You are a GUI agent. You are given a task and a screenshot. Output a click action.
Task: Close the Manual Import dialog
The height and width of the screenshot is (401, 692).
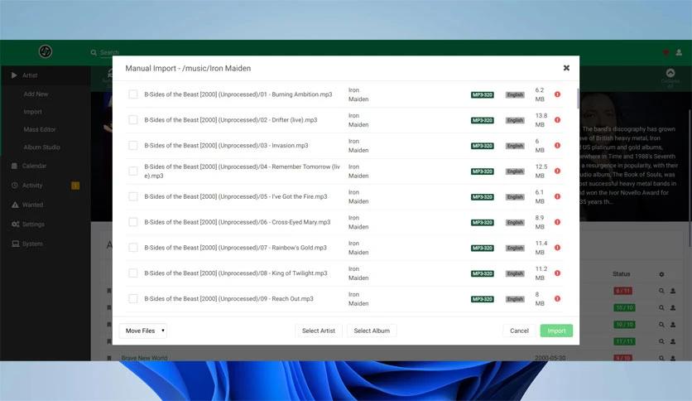[x=566, y=68]
